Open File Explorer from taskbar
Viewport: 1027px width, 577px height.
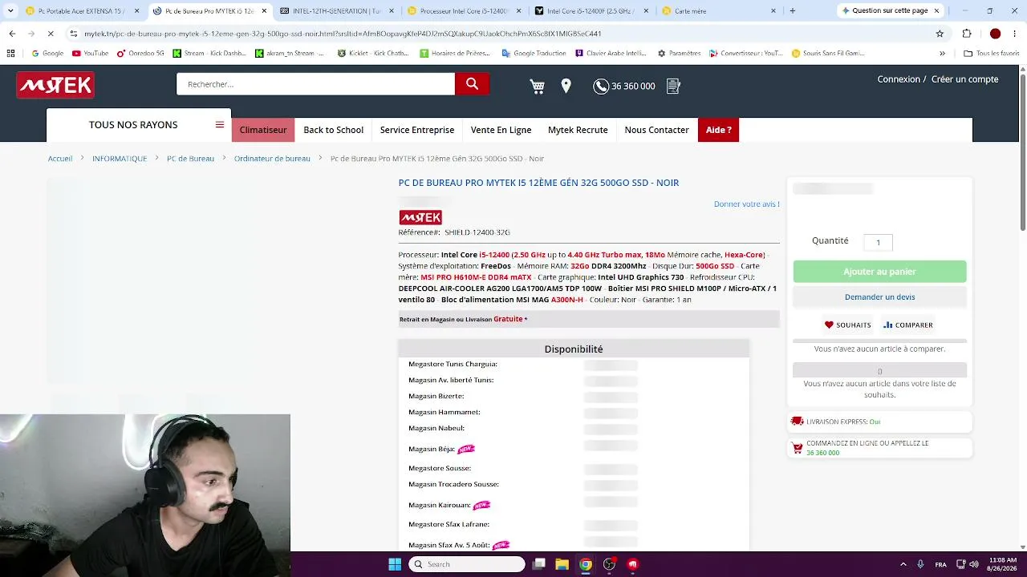pyautogui.click(x=562, y=564)
